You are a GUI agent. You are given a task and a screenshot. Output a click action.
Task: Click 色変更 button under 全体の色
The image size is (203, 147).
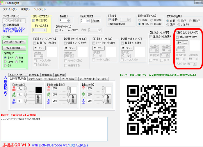click(38, 99)
